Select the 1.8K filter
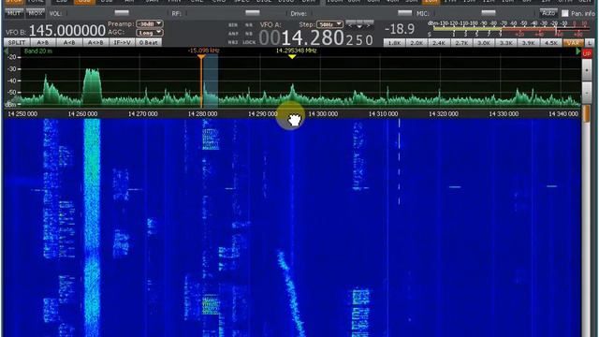 click(394, 43)
